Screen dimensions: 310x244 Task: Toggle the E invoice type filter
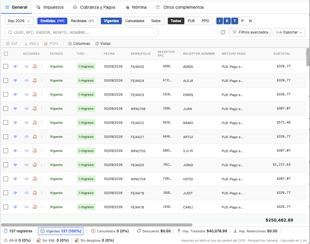pos(227,21)
